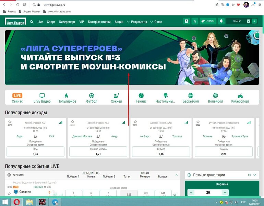The height and width of the screenshot is (206, 264).
Task: Reload the page
Action: click(x=18, y=5)
